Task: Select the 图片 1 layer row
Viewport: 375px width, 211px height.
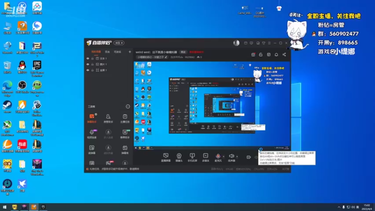Action: [x=109, y=64]
